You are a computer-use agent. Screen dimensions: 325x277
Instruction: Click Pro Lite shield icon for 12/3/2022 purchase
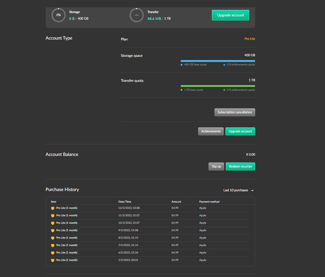53,208
